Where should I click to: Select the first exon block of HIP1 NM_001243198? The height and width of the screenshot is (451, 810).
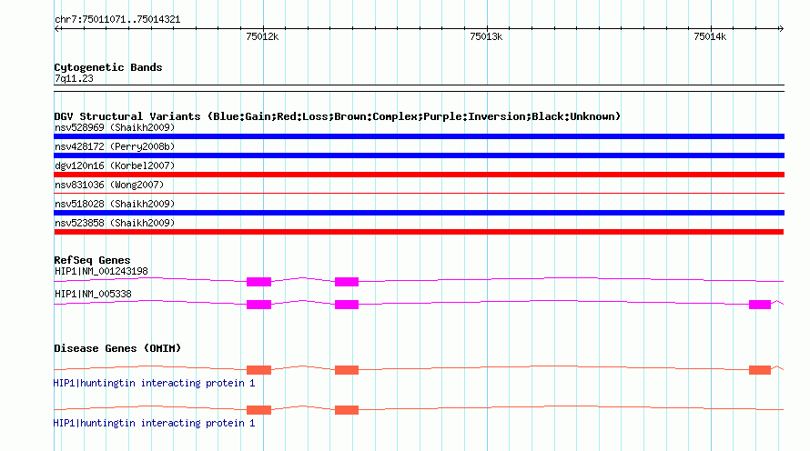click(258, 282)
